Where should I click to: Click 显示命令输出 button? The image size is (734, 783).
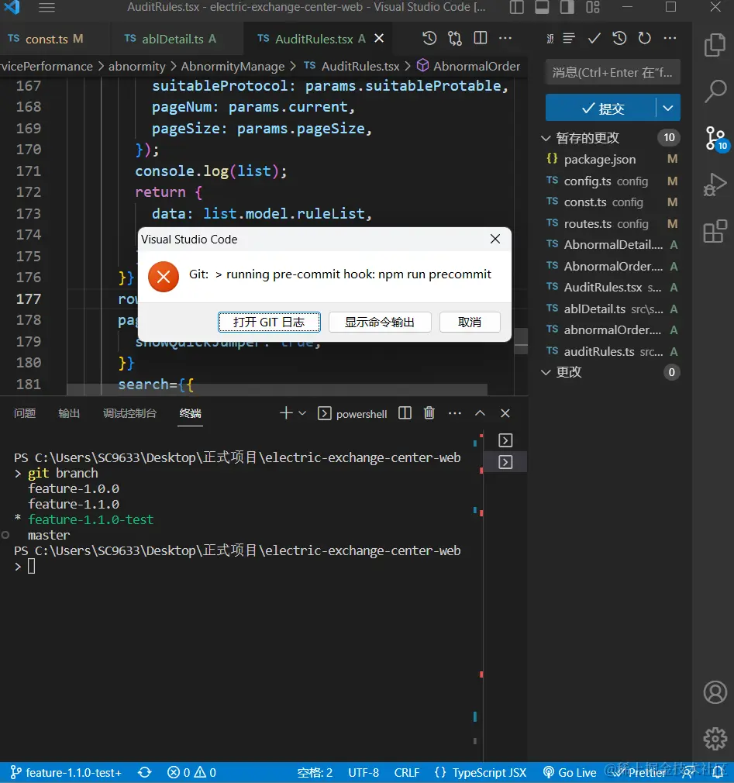380,322
